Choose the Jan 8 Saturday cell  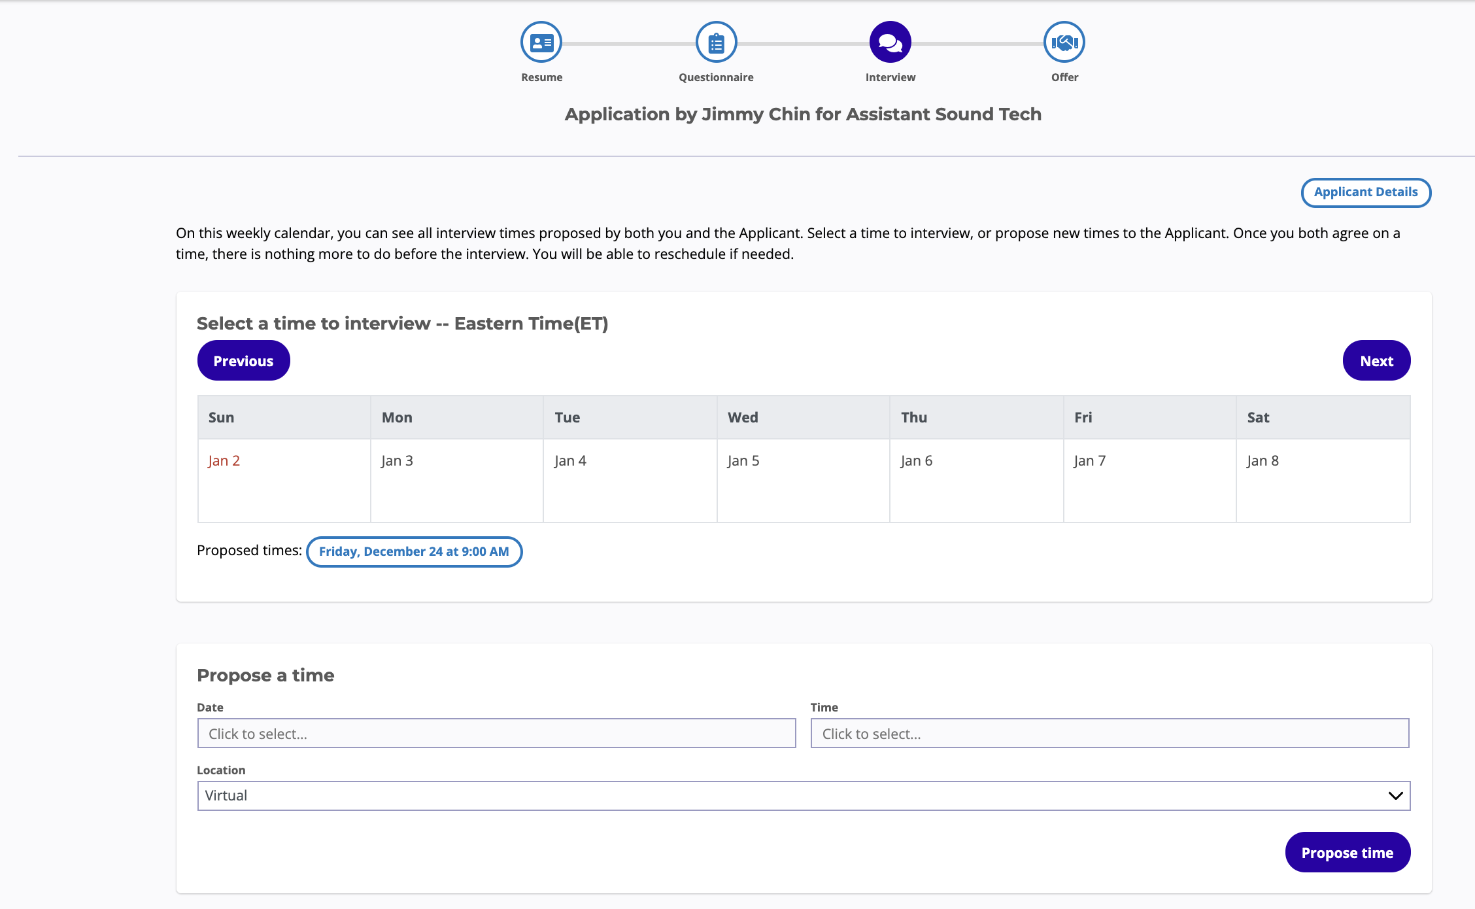1323,480
